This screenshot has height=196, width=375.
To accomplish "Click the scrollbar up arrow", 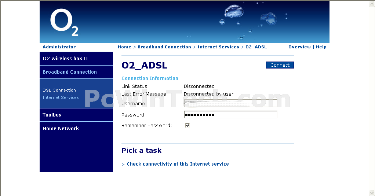I will tap(372, 4).
